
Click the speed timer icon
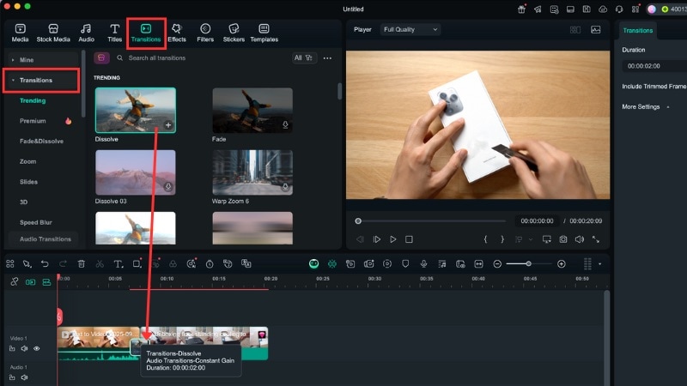coord(210,264)
